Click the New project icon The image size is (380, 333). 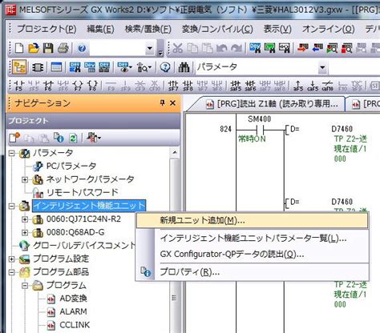click(x=19, y=48)
